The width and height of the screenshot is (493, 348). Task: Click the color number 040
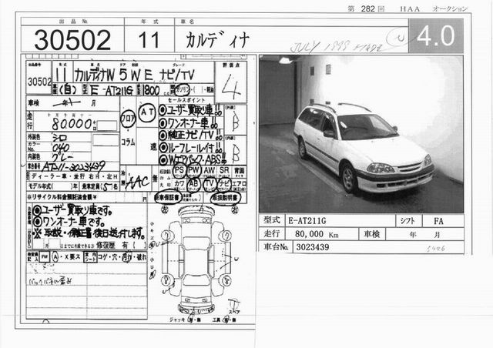60,147
